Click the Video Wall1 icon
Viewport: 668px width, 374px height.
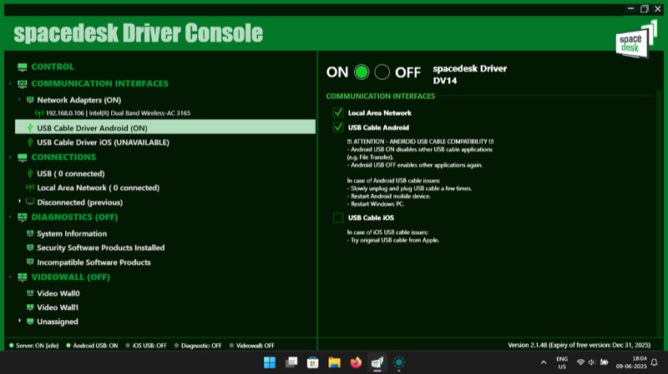click(30, 307)
